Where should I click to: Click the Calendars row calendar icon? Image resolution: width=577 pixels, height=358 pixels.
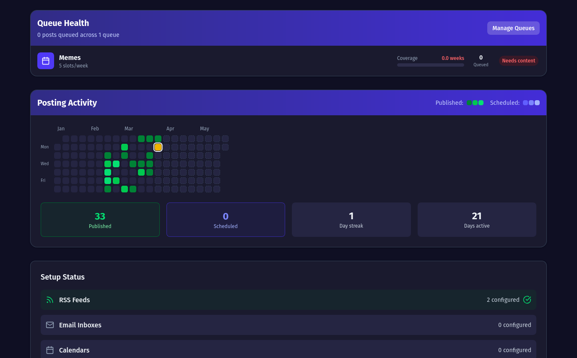pos(50,350)
